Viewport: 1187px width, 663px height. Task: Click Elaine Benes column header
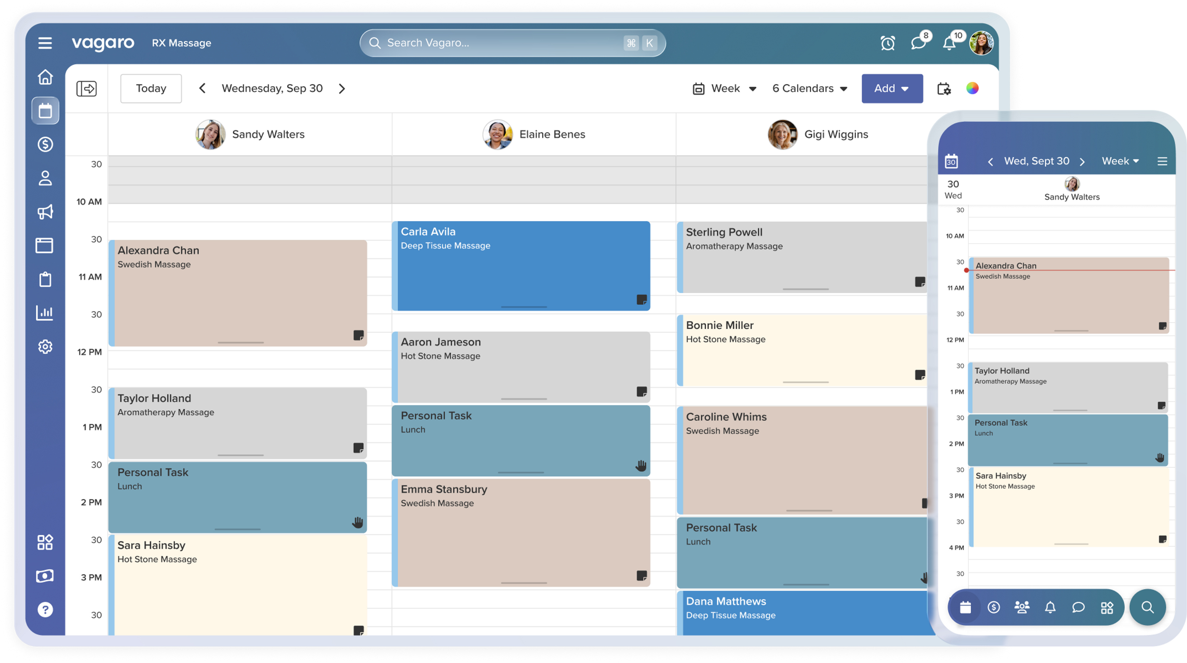tap(534, 134)
